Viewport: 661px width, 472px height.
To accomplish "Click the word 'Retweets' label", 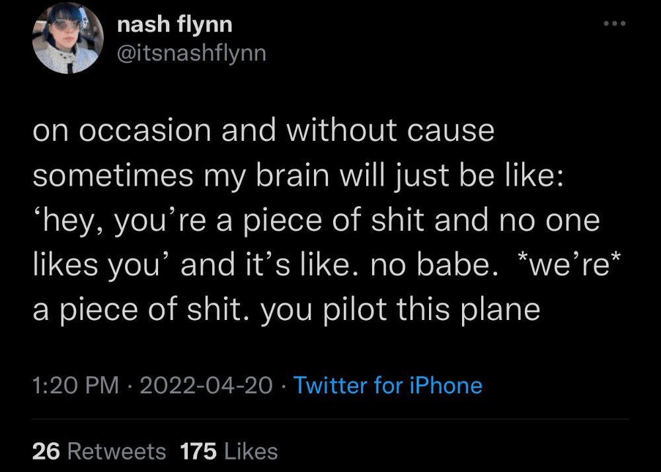I will (117, 452).
